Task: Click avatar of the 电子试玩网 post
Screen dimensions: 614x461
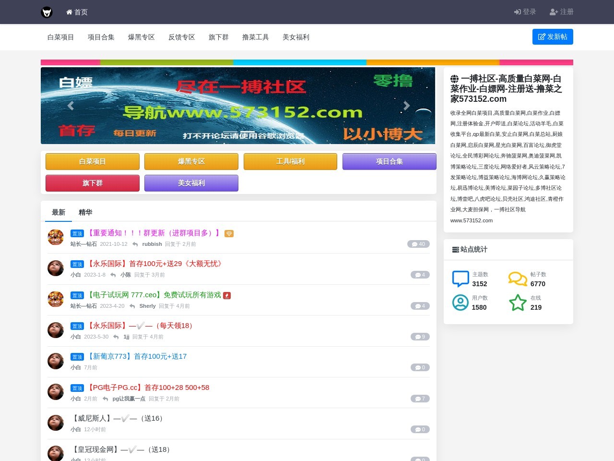Action: coord(56,299)
